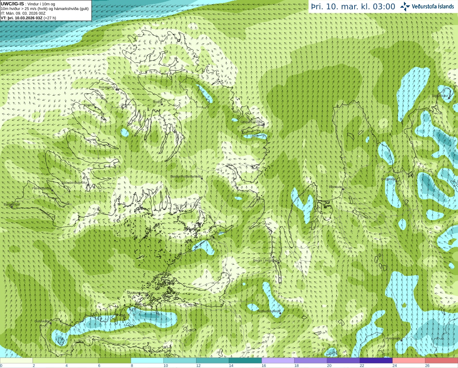Screen dimensions: 458x368
Task: Click the Patreksfjörður station label
Action: click(x=42, y=188)
